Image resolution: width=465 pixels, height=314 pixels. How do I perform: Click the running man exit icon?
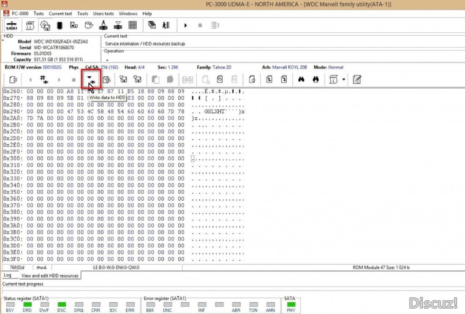[x=166, y=25]
